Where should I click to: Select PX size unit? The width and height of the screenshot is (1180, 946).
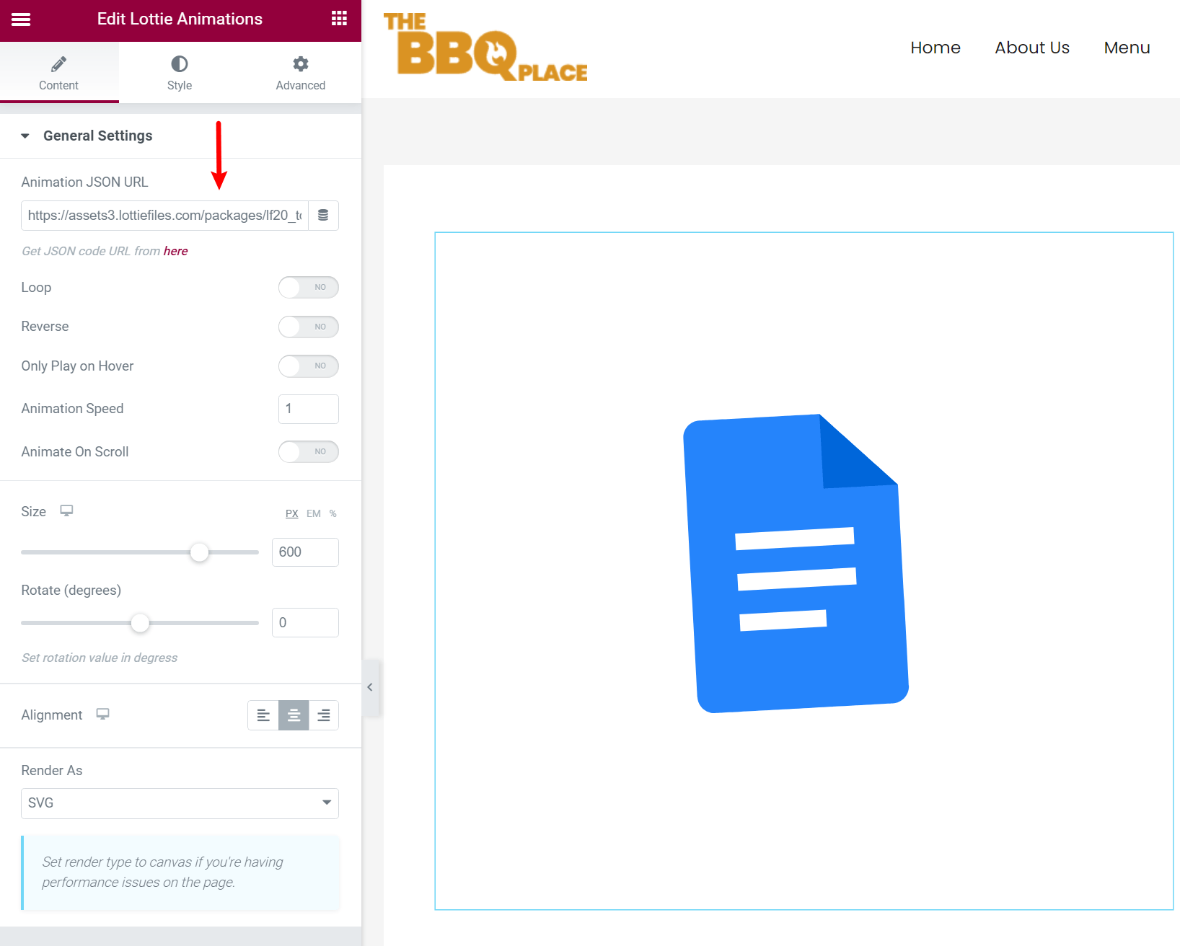pos(292,513)
